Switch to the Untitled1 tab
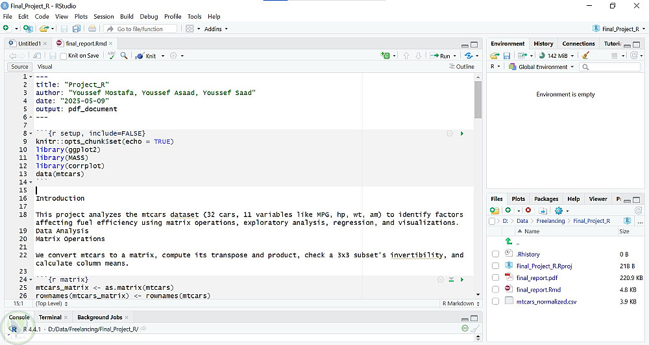 pyautogui.click(x=29, y=44)
